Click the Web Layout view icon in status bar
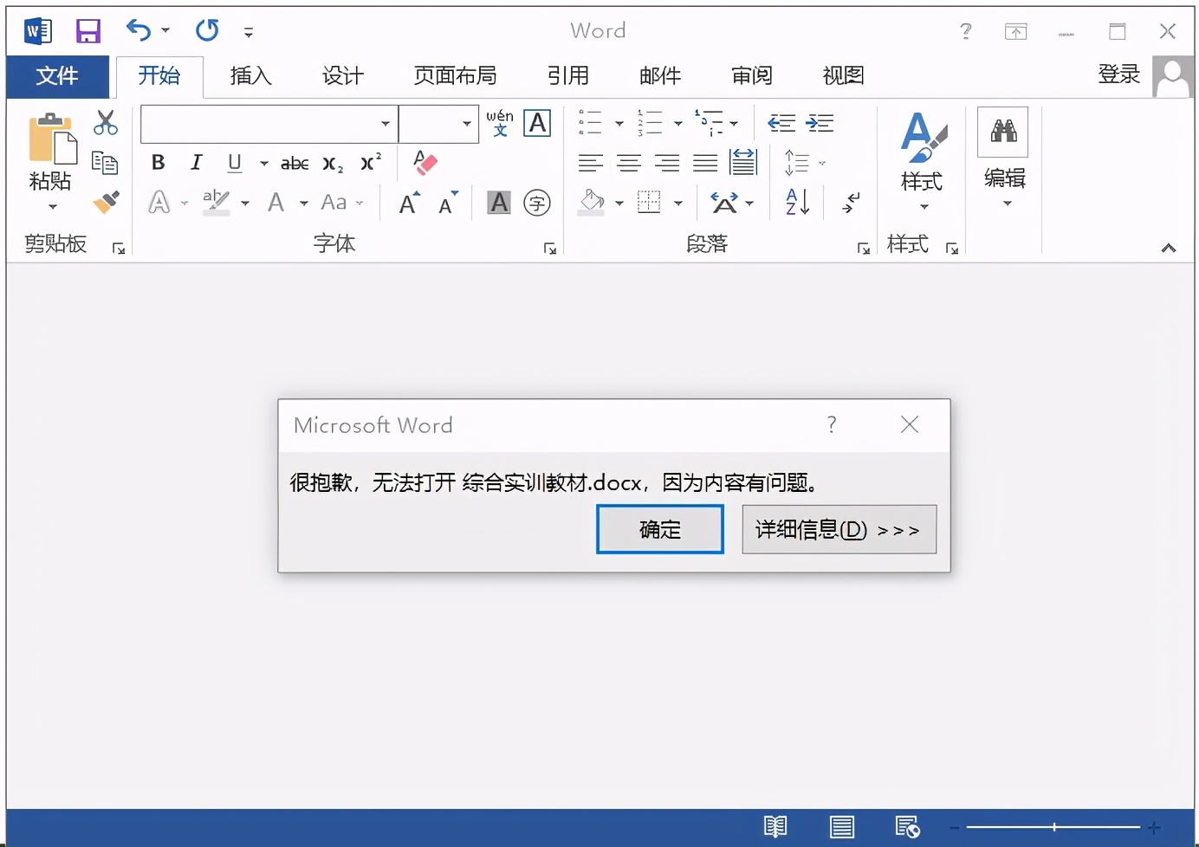This screenshot has width=1199, height=847. (907, 827)
